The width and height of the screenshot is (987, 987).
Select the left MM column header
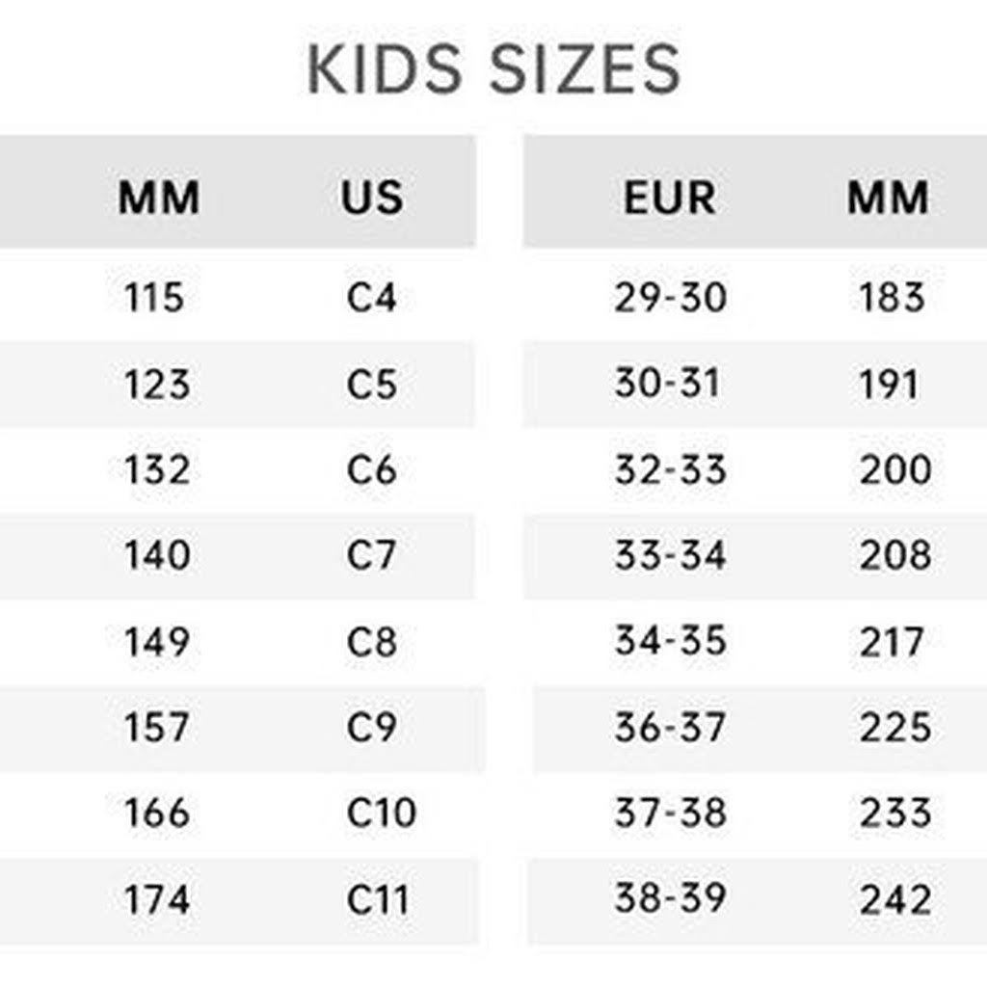click(x=159, y=198)
